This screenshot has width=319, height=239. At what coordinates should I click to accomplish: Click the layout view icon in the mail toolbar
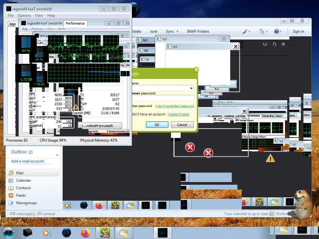point(262,31)
